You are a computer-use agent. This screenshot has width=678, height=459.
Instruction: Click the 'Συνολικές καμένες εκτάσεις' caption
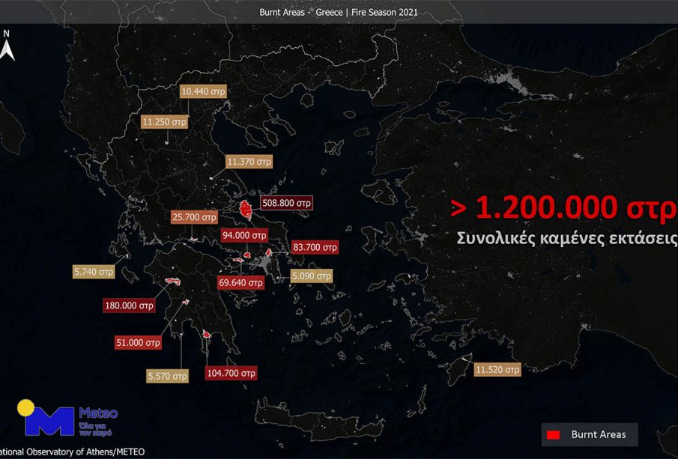[566, 238]
